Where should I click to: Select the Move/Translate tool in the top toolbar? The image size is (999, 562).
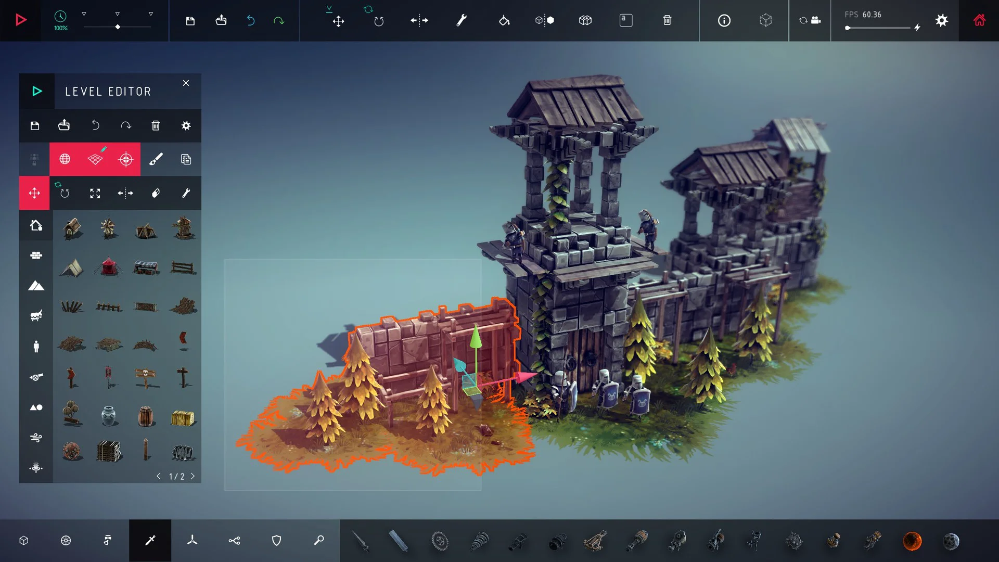click(x=338, y=21)
